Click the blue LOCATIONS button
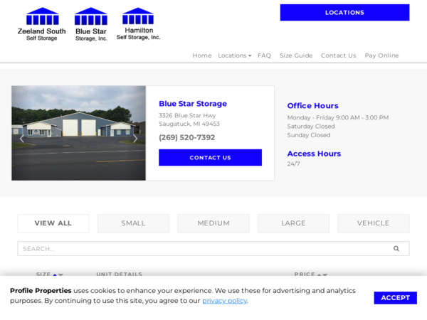The image size is (427, 320). point(344,13)
